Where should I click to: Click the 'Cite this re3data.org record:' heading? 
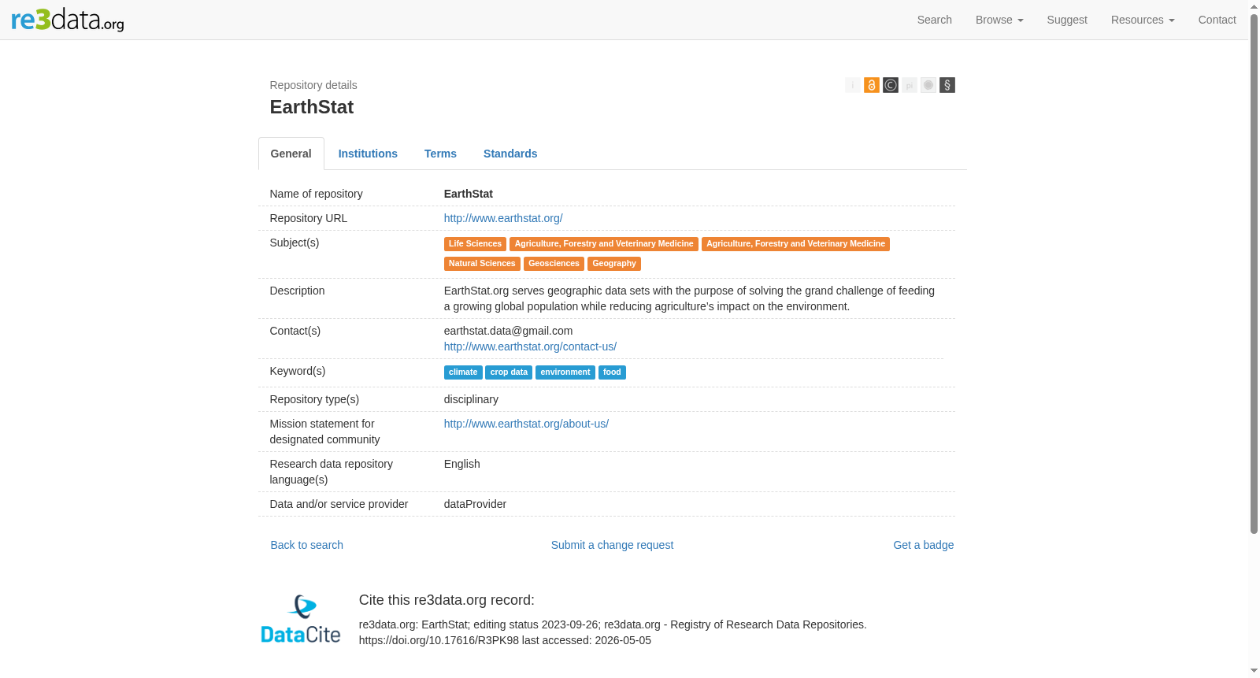tap(447, 600)
